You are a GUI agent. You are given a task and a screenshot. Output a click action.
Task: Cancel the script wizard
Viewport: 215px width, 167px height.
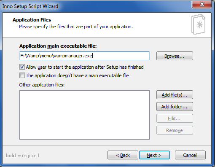point(190,155)
